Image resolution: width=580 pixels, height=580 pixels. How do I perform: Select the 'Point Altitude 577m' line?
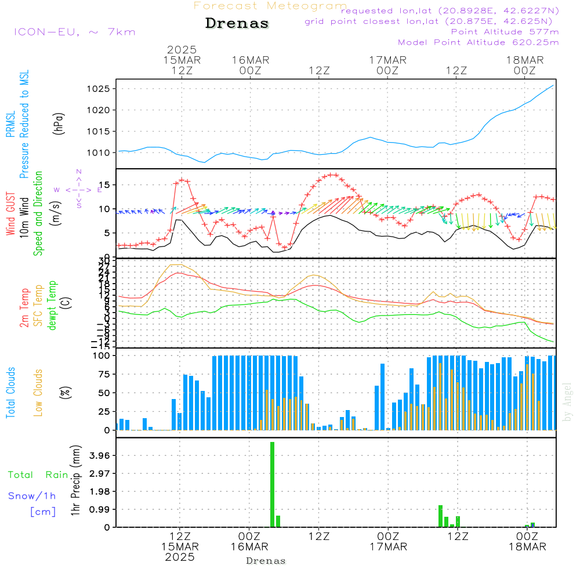click(x=505, y=32)
